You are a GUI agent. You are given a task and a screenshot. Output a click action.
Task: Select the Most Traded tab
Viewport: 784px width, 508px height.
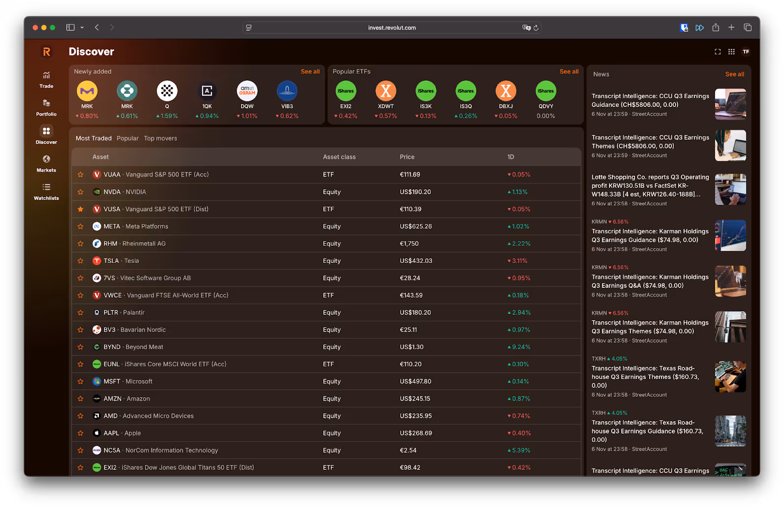(x=94, y=138)
